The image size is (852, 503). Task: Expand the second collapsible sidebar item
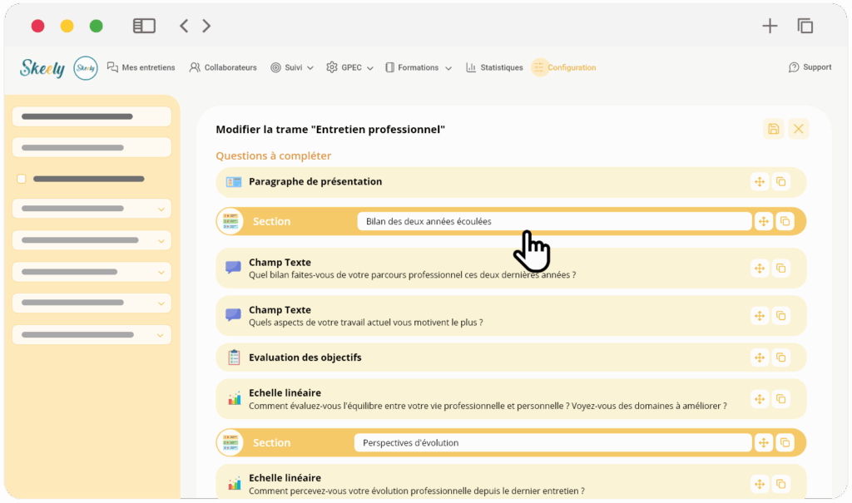point(92,240)
